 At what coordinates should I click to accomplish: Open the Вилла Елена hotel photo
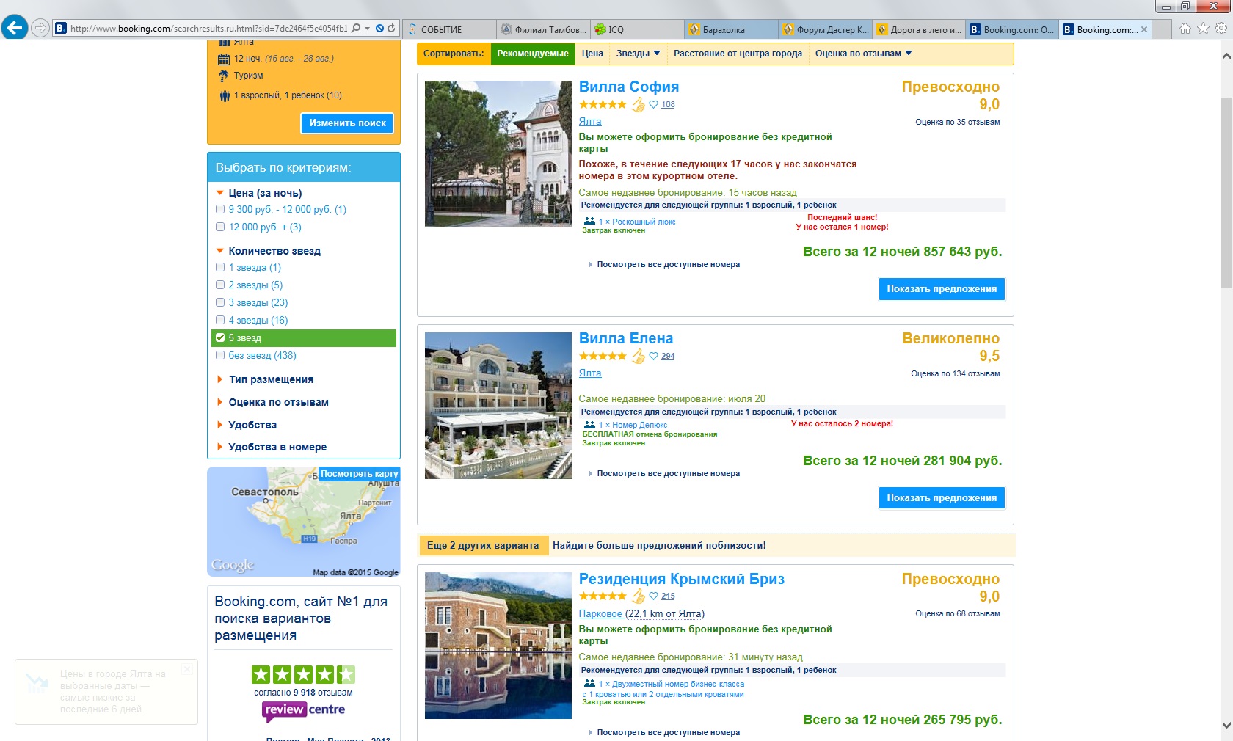(498, 406)
